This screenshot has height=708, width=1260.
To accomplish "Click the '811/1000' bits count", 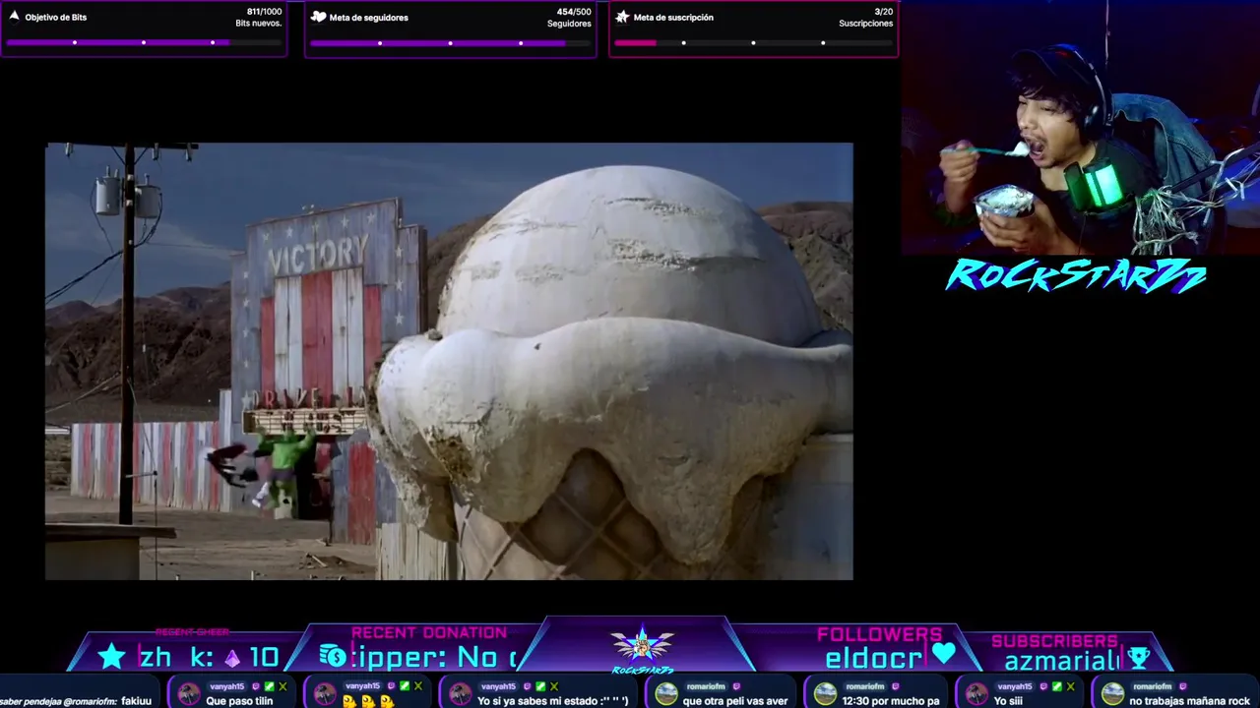I will click(264, 12).
